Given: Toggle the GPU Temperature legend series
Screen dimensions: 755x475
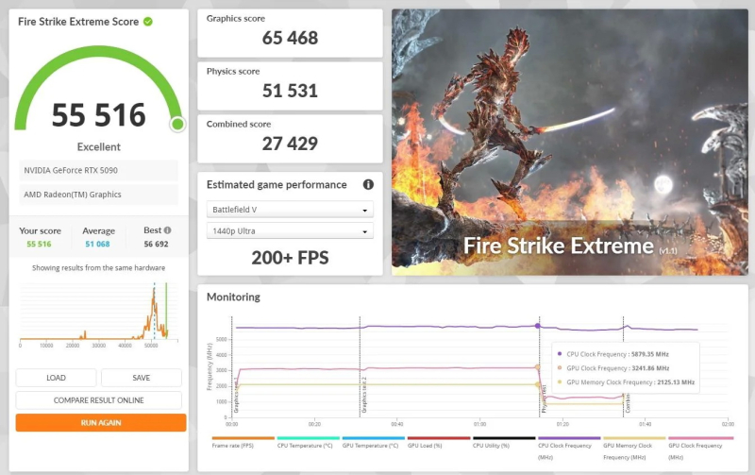Looking at the screenshot, I should click(x=373, y=444).
